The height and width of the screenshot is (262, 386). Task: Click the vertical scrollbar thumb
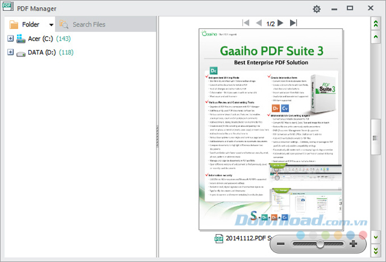pyautogui.click(x=376, y=137)
